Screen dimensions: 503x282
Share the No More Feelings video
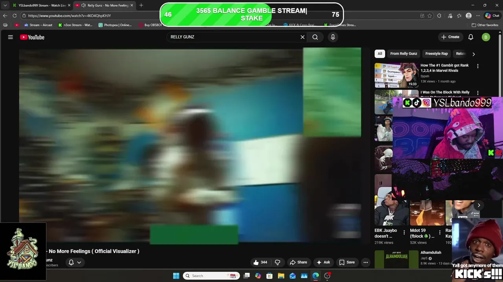(x=298, y=262)
